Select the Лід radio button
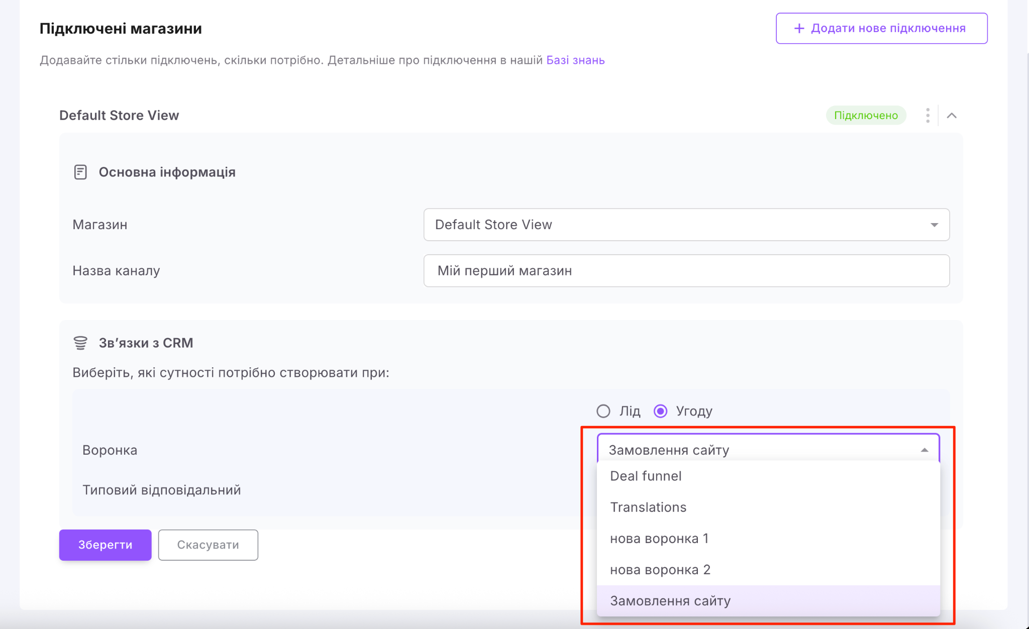 point(603,411)
